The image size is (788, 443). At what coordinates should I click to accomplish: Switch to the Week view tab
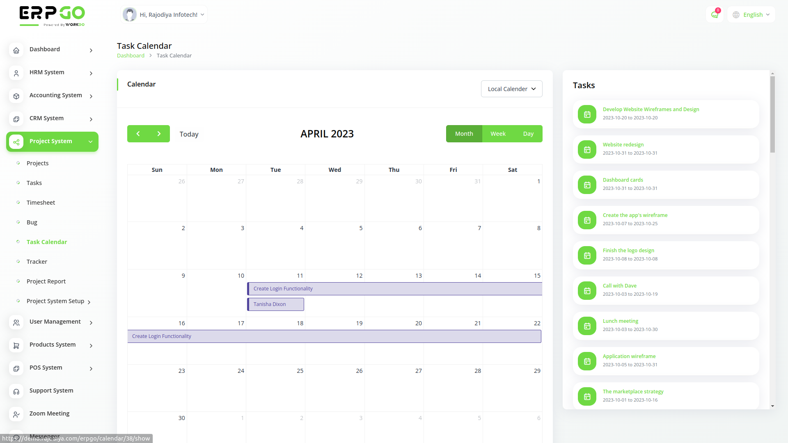pyautogui.click(x=498, y=134)
